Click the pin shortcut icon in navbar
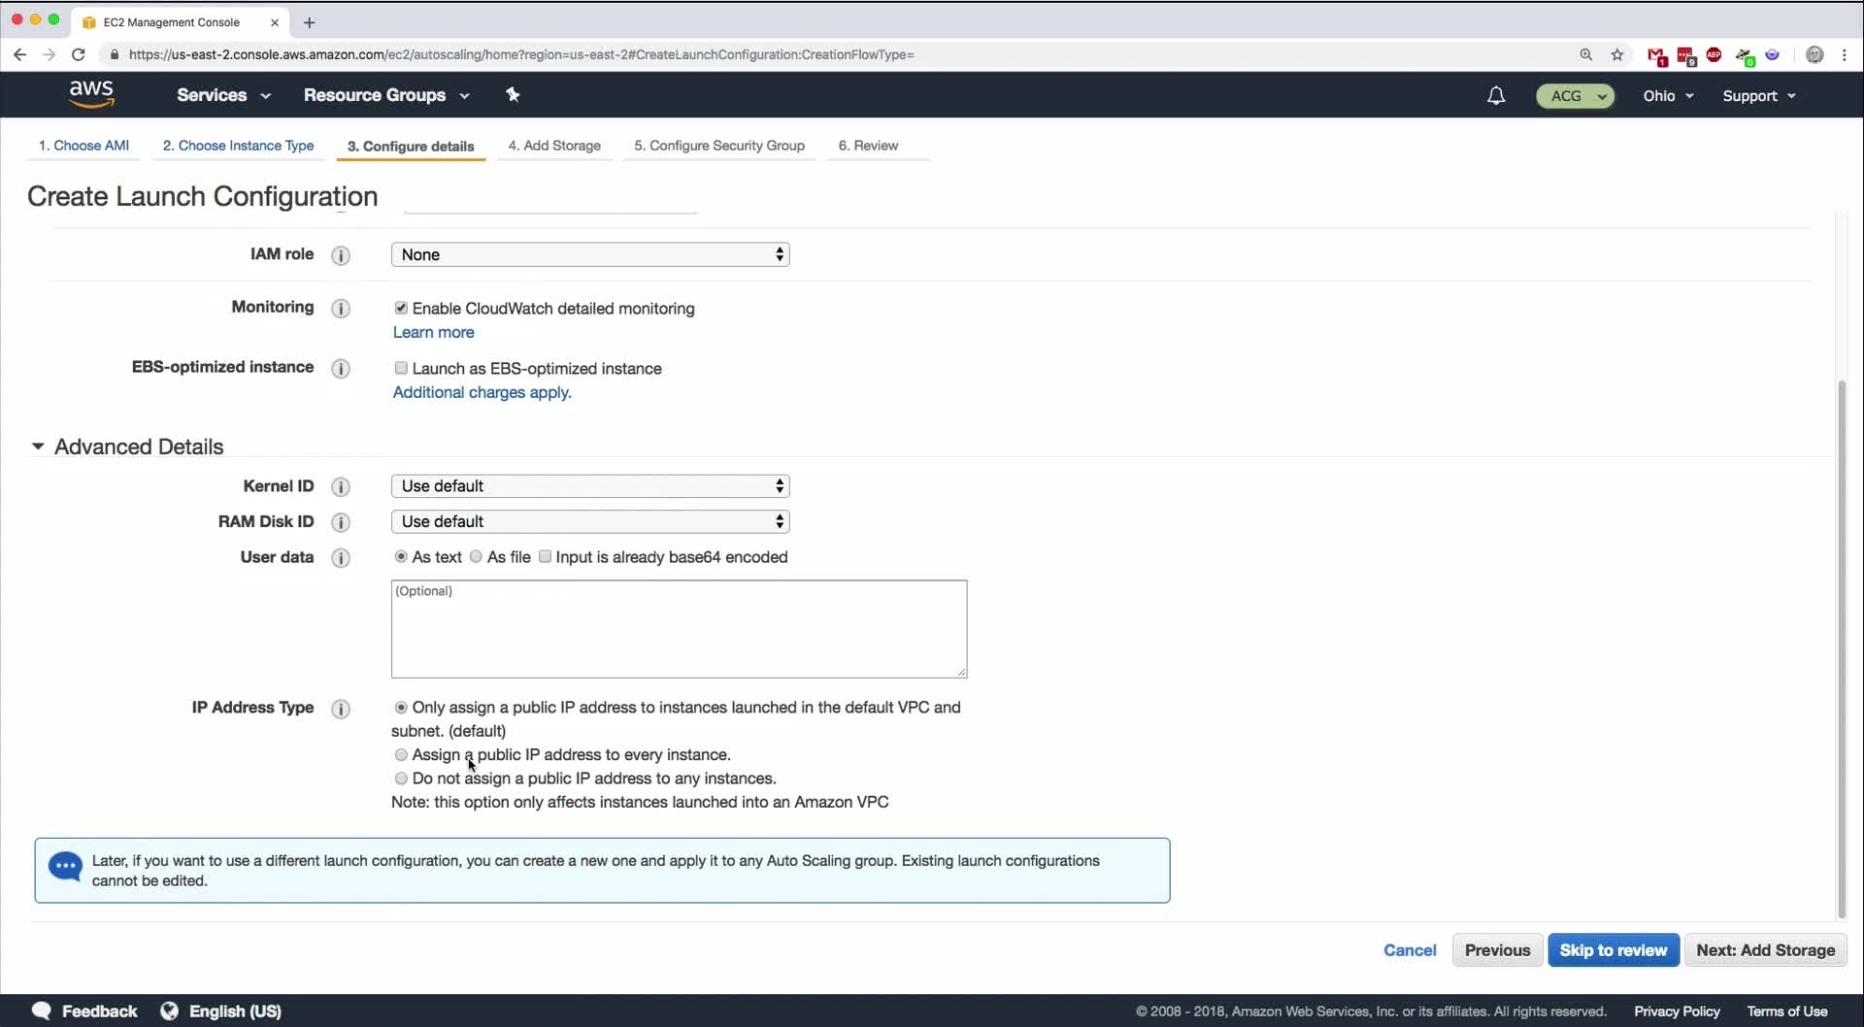The width and height of the screenshot is (1864, 1027). point(514,94)
